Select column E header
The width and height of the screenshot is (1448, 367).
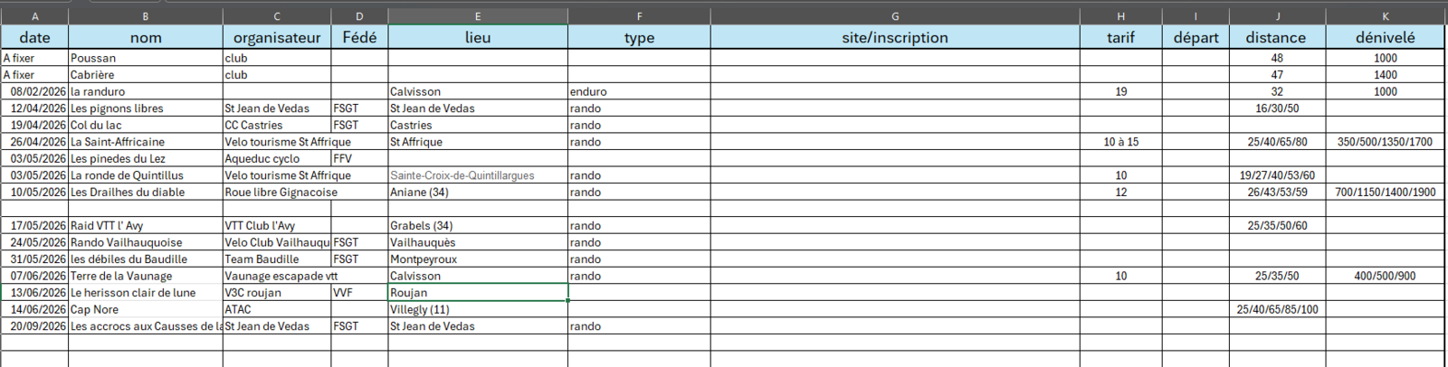tap(477, 16)
